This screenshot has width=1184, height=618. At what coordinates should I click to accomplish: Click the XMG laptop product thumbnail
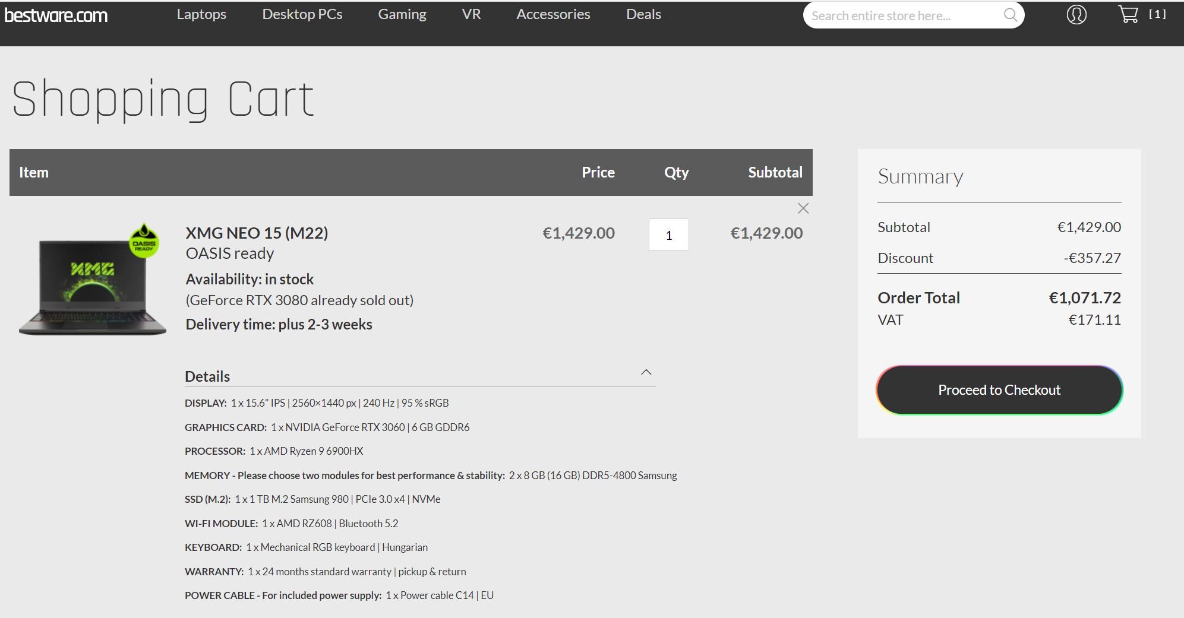click(93, 279)
